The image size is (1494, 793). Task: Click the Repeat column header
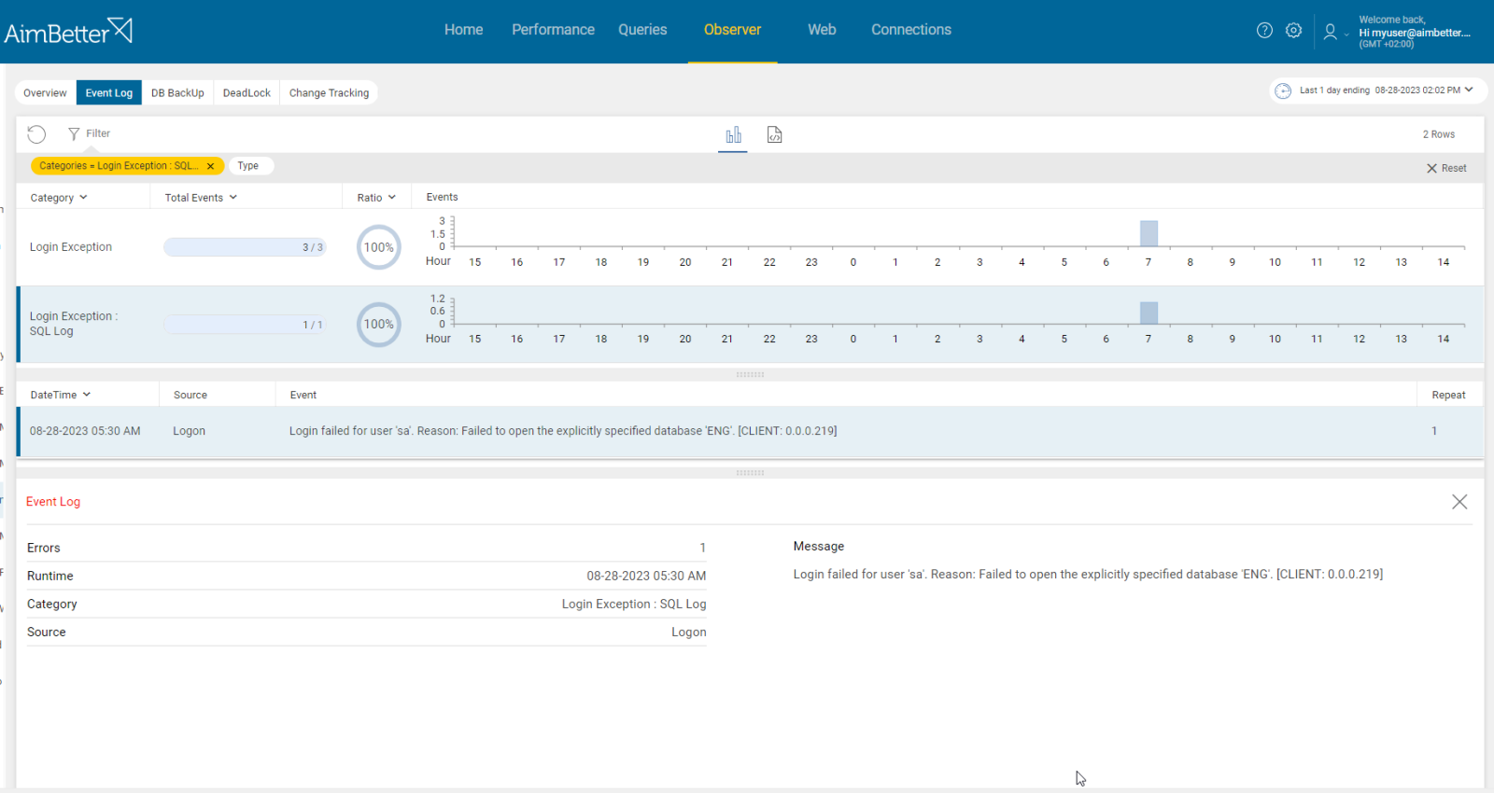click(x=1448, y=395)
